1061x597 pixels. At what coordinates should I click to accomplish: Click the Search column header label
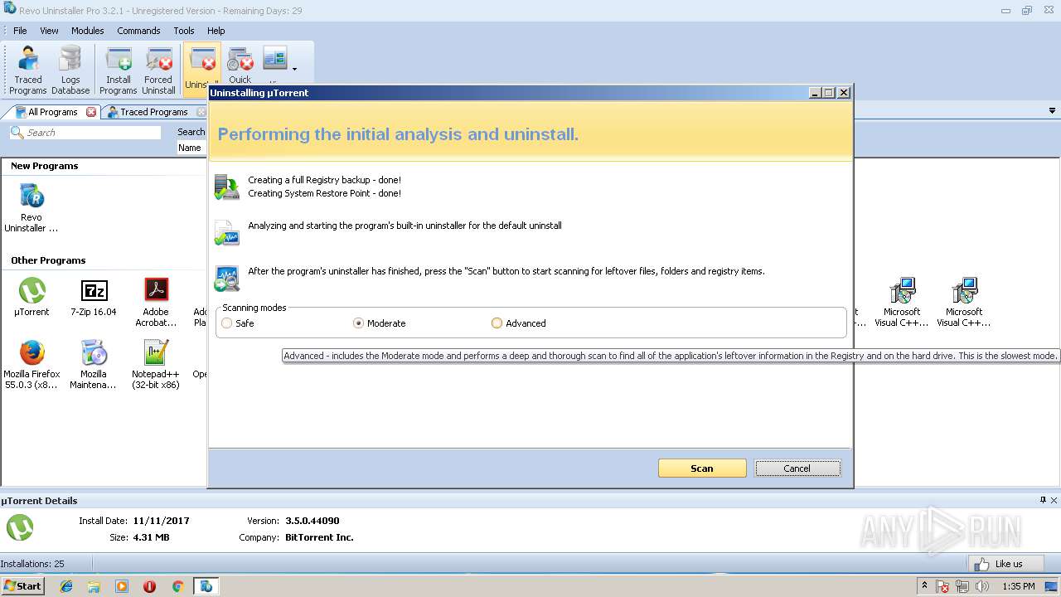(191, 132)
